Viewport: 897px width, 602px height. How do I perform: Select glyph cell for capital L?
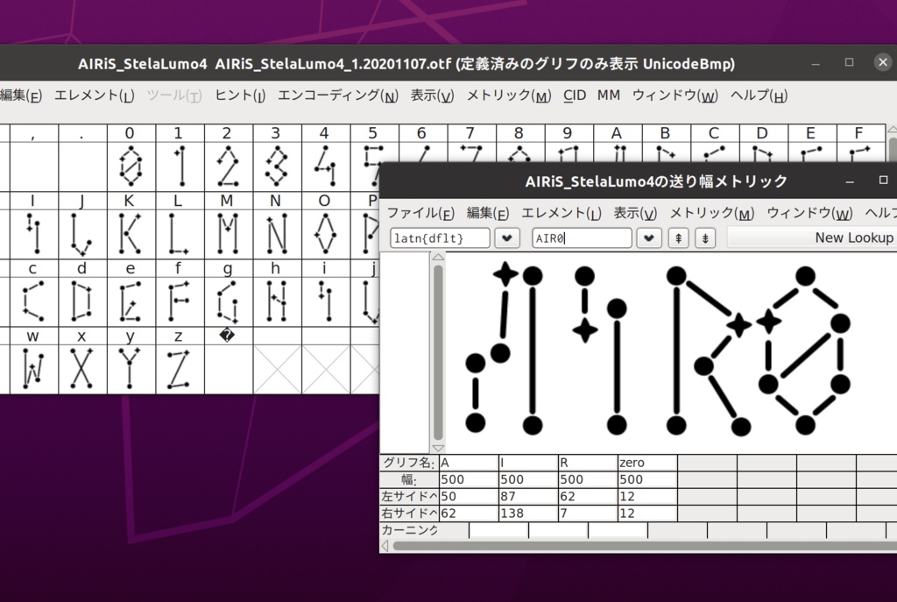[x=180, y=234]
